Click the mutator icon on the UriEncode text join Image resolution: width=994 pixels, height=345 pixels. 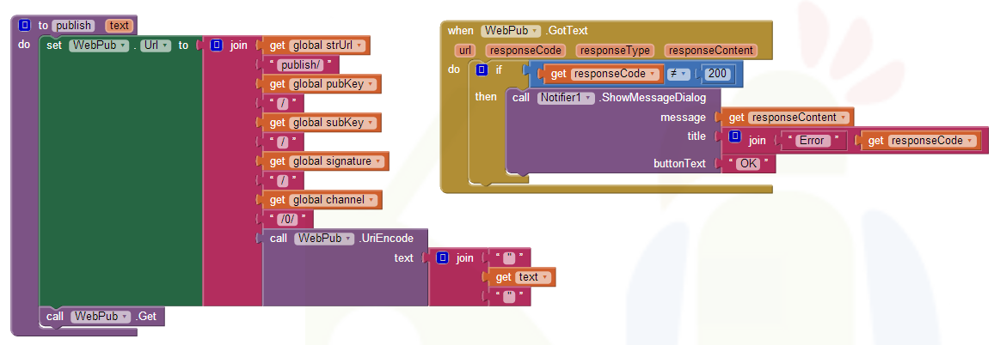point(442,257)
